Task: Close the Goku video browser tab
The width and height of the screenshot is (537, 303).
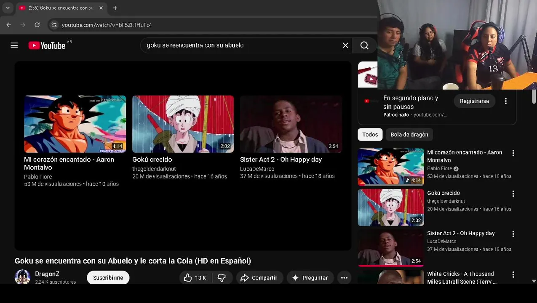Action: click(x=101, y=8)
